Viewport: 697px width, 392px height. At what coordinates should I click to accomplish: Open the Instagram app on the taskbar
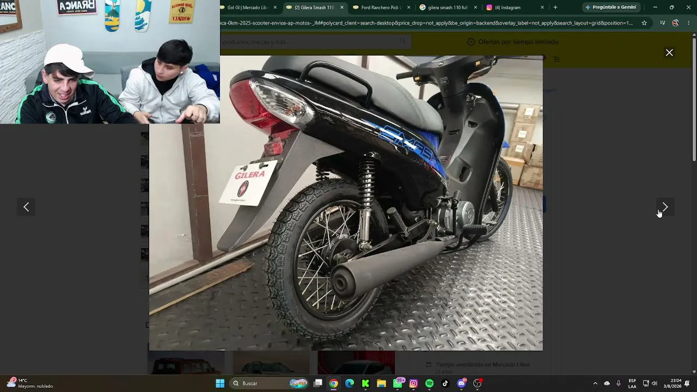click(413, 383)
